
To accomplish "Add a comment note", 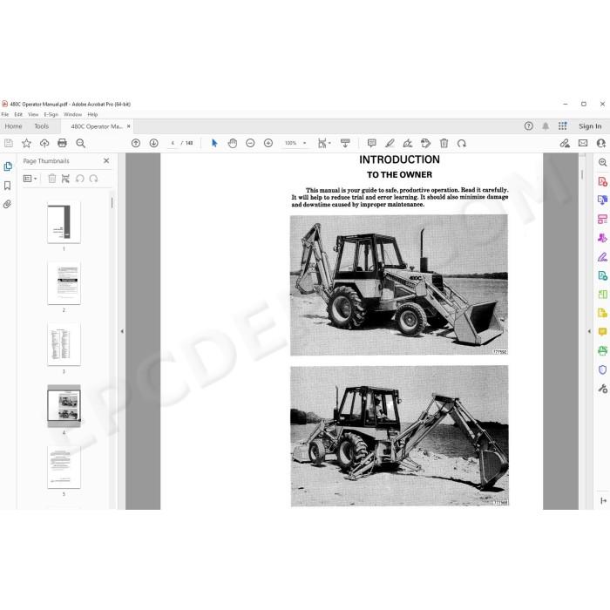I will pos(372,143).
